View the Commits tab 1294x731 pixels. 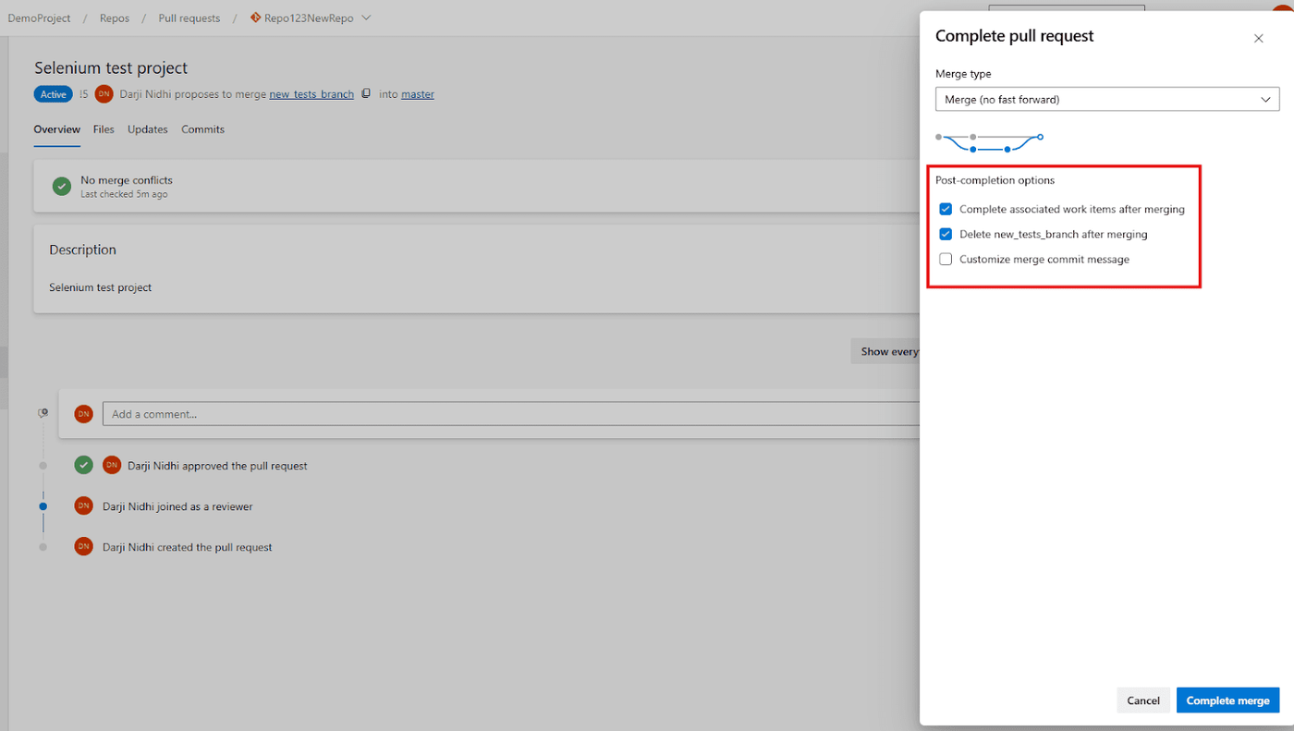[203, 129]
